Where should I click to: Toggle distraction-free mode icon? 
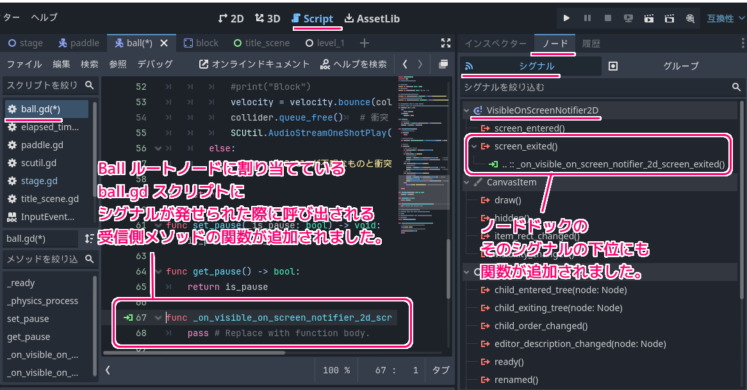[x=446, y=43]
